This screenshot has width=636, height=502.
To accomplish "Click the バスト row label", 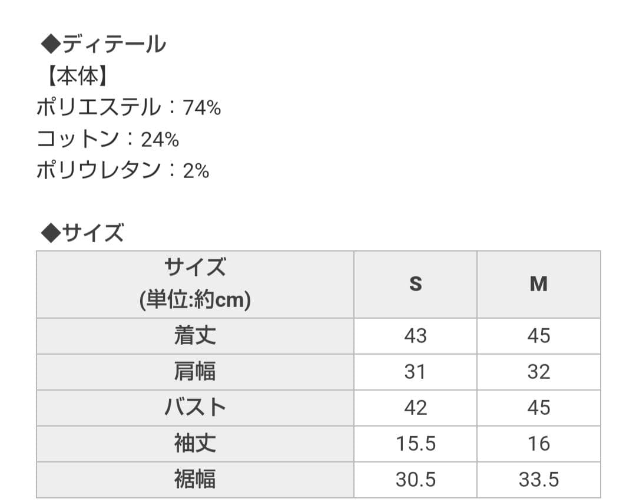I will 195,408.
